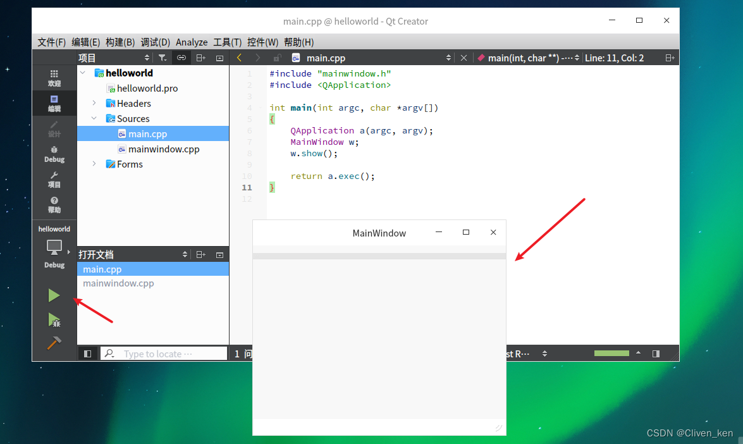
Task: Open the 文件(F) menu
Action: click(51, 42)
